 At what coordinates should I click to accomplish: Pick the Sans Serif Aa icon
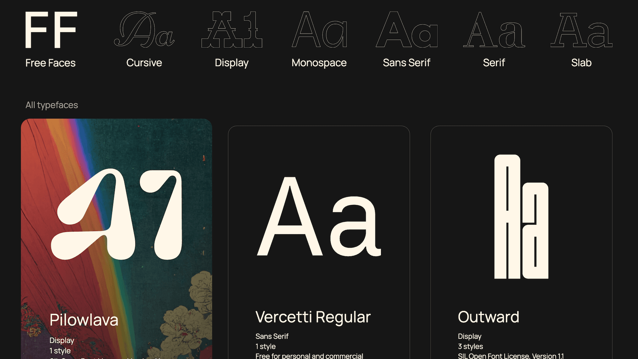point(407,30)
